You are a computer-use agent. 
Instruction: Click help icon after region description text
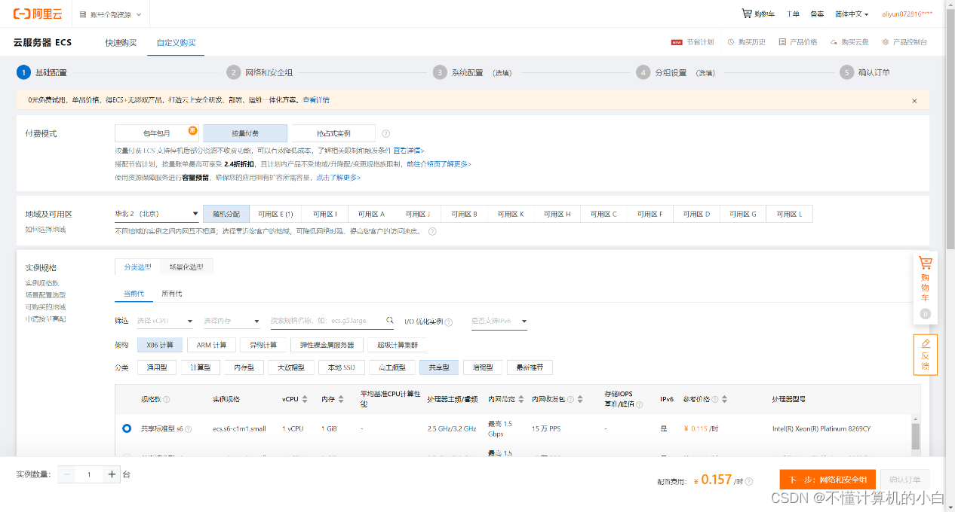(432, 232)
